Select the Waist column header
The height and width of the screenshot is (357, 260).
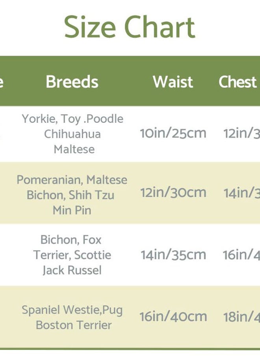pyautogui.click(x=173, y=81)
